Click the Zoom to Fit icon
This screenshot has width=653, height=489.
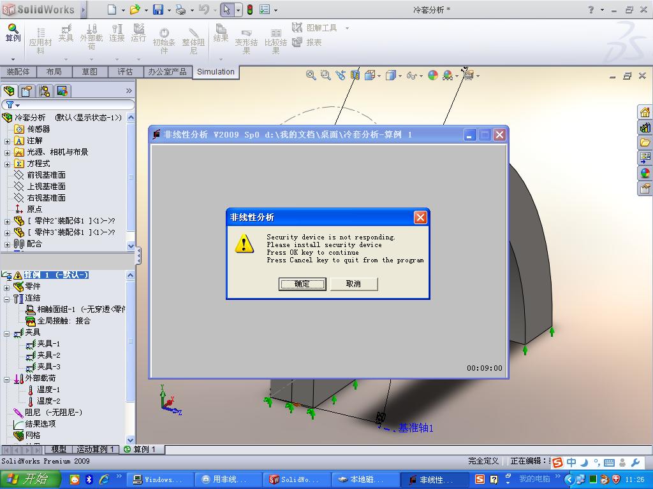(311, 75)
